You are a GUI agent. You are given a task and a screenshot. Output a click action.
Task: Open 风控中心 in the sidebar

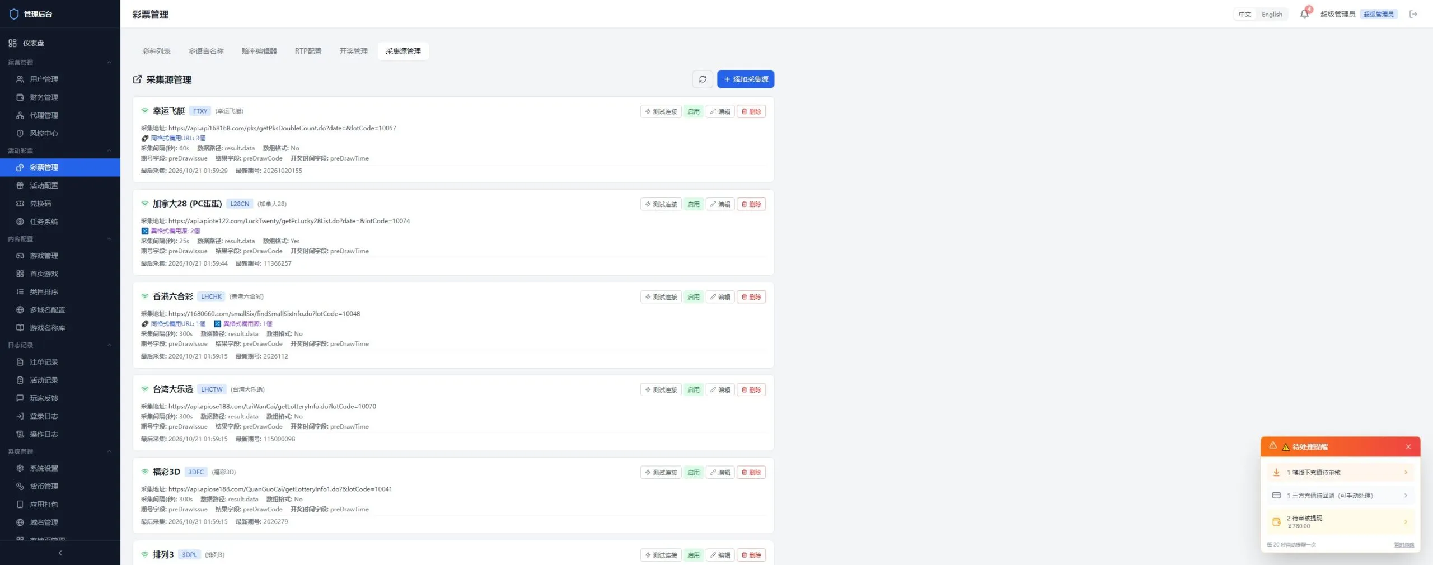(x=60, y=133)
